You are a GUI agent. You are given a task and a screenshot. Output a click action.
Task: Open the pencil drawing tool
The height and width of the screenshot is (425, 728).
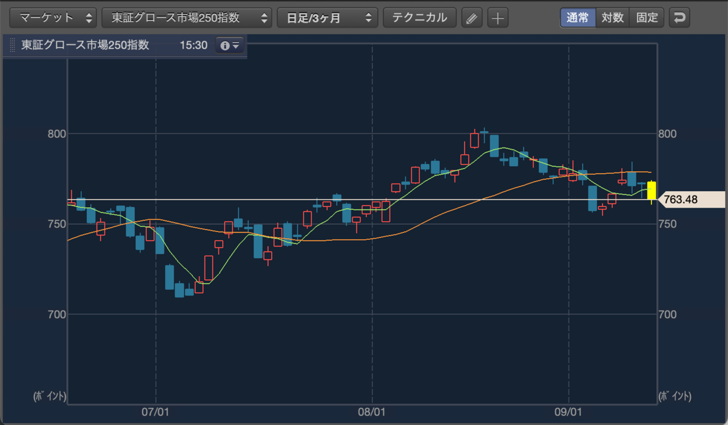[x=471, y=18]
